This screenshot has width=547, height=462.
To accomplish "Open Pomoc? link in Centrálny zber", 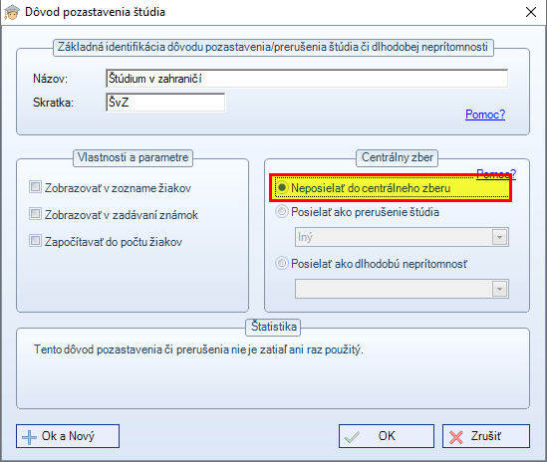I will [x=496, y=173].
